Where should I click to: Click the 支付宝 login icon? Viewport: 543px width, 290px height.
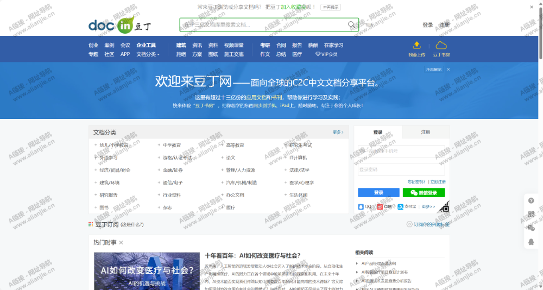pos(400,207)
